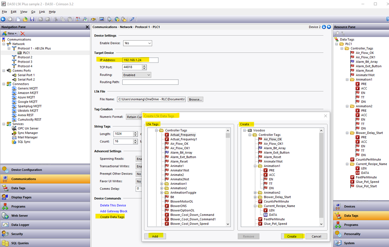Click the Delete This Device link
This screenshot has height=247, width=389.
113,205
